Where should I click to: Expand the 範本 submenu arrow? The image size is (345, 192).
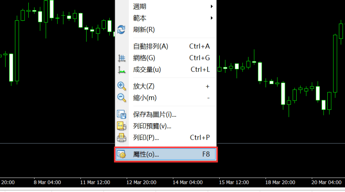click(x=212, y=18)
